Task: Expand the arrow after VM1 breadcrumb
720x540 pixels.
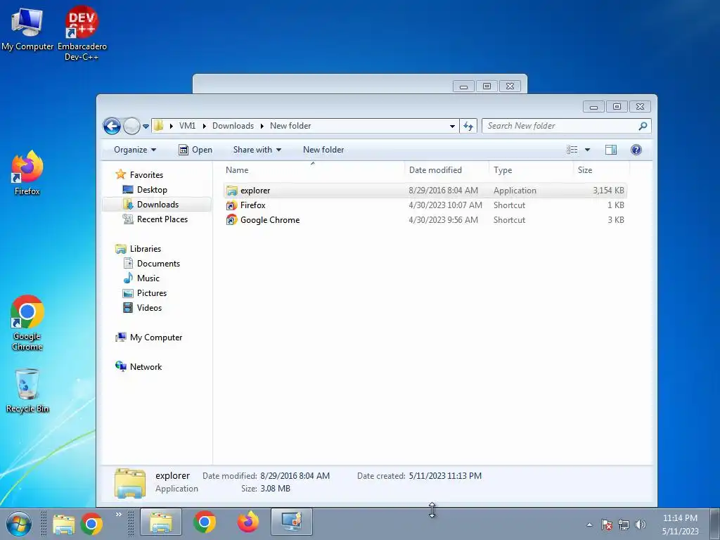Action: [x=204, y=126]
